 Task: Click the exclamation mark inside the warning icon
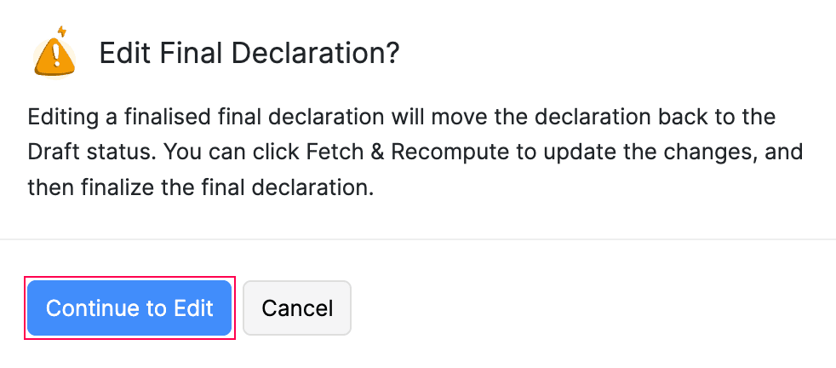tap(55, 57)
